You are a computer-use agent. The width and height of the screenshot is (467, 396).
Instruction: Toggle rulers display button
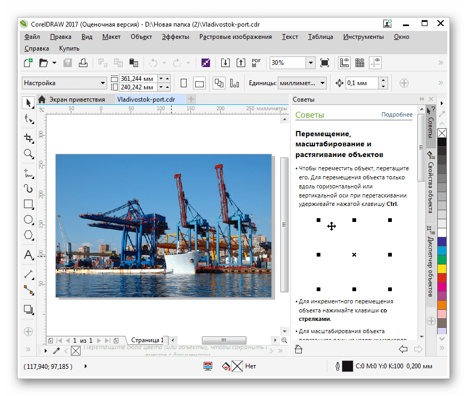(344, 63)
